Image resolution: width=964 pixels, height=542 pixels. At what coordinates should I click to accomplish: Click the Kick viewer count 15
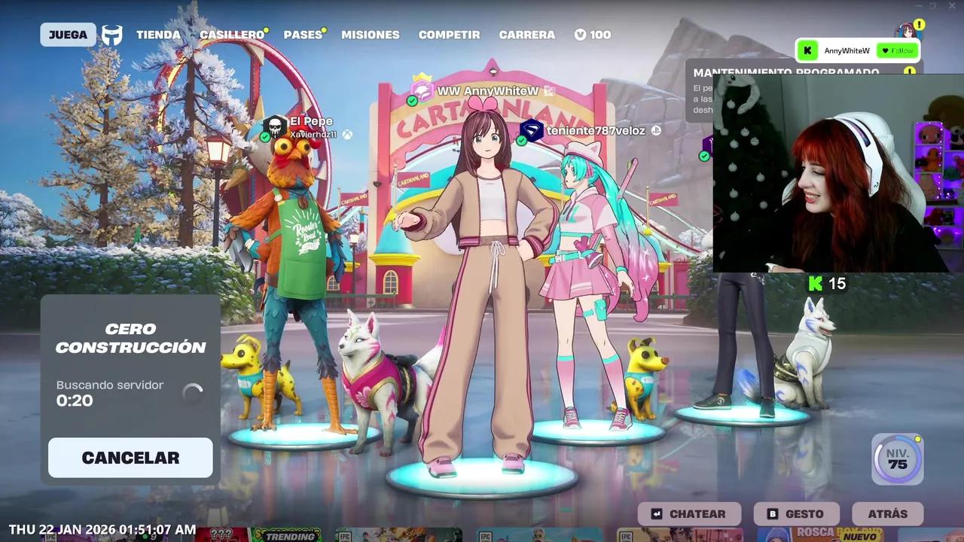tap(837, 284)
